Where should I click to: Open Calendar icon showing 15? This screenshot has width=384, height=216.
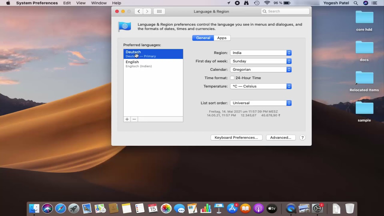coord(153,208)
